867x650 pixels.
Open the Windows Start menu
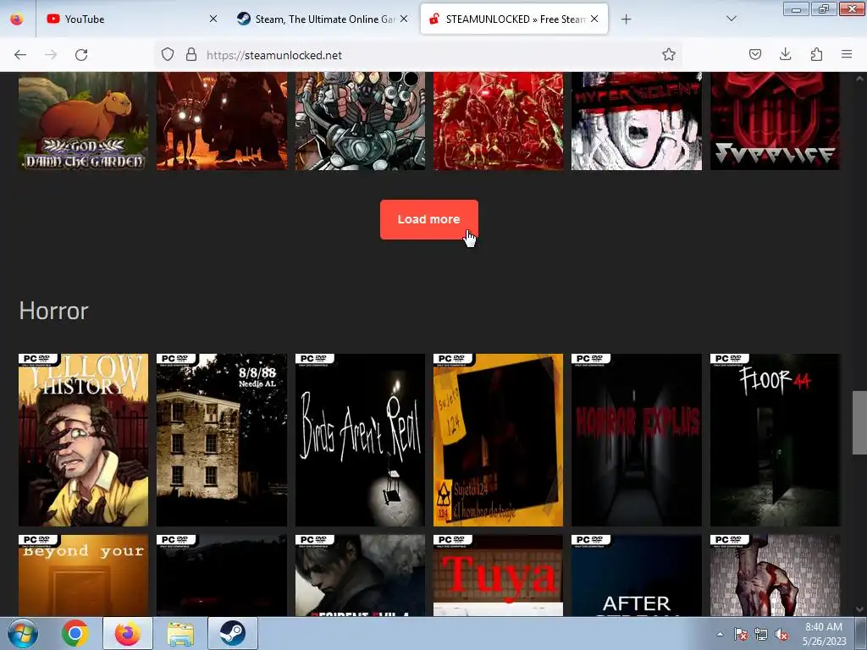[x=22, y=633]
